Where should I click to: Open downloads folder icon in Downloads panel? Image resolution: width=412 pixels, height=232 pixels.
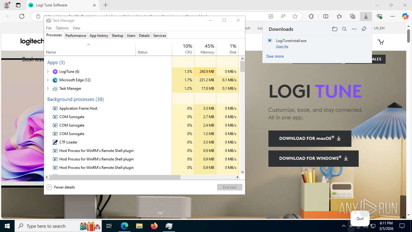tap(334, 29)
